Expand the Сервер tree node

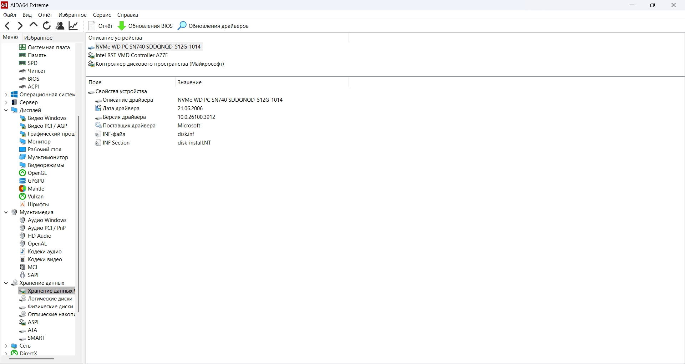pos(6,102)
